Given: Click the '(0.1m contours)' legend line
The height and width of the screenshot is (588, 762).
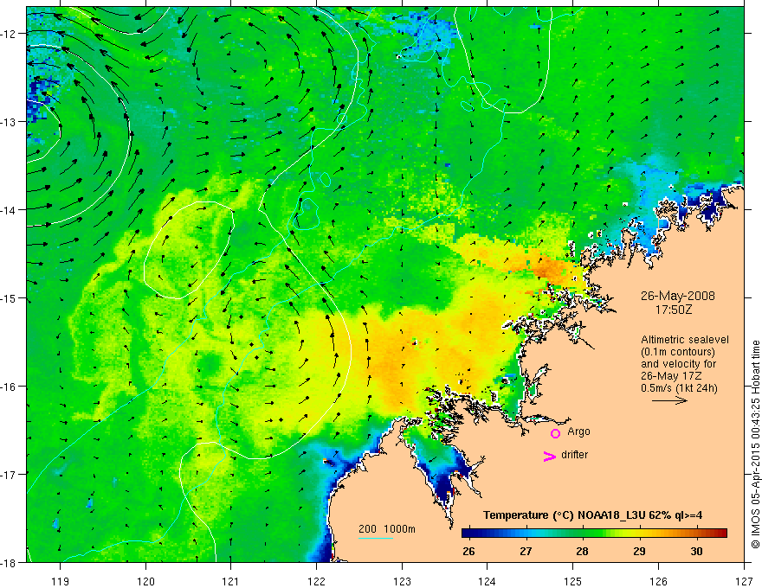Looking at the screenshot, I should [678, 352].
